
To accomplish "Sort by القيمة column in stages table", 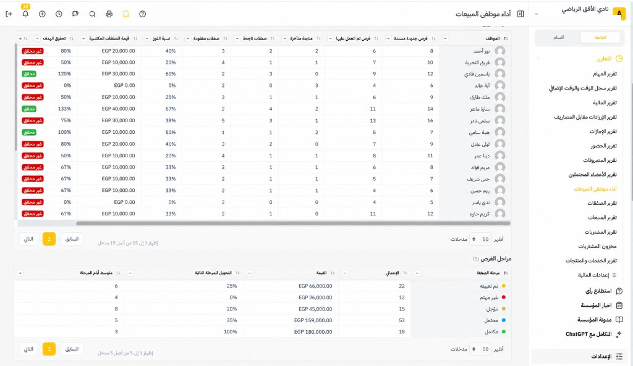I will tap(332, 273).
